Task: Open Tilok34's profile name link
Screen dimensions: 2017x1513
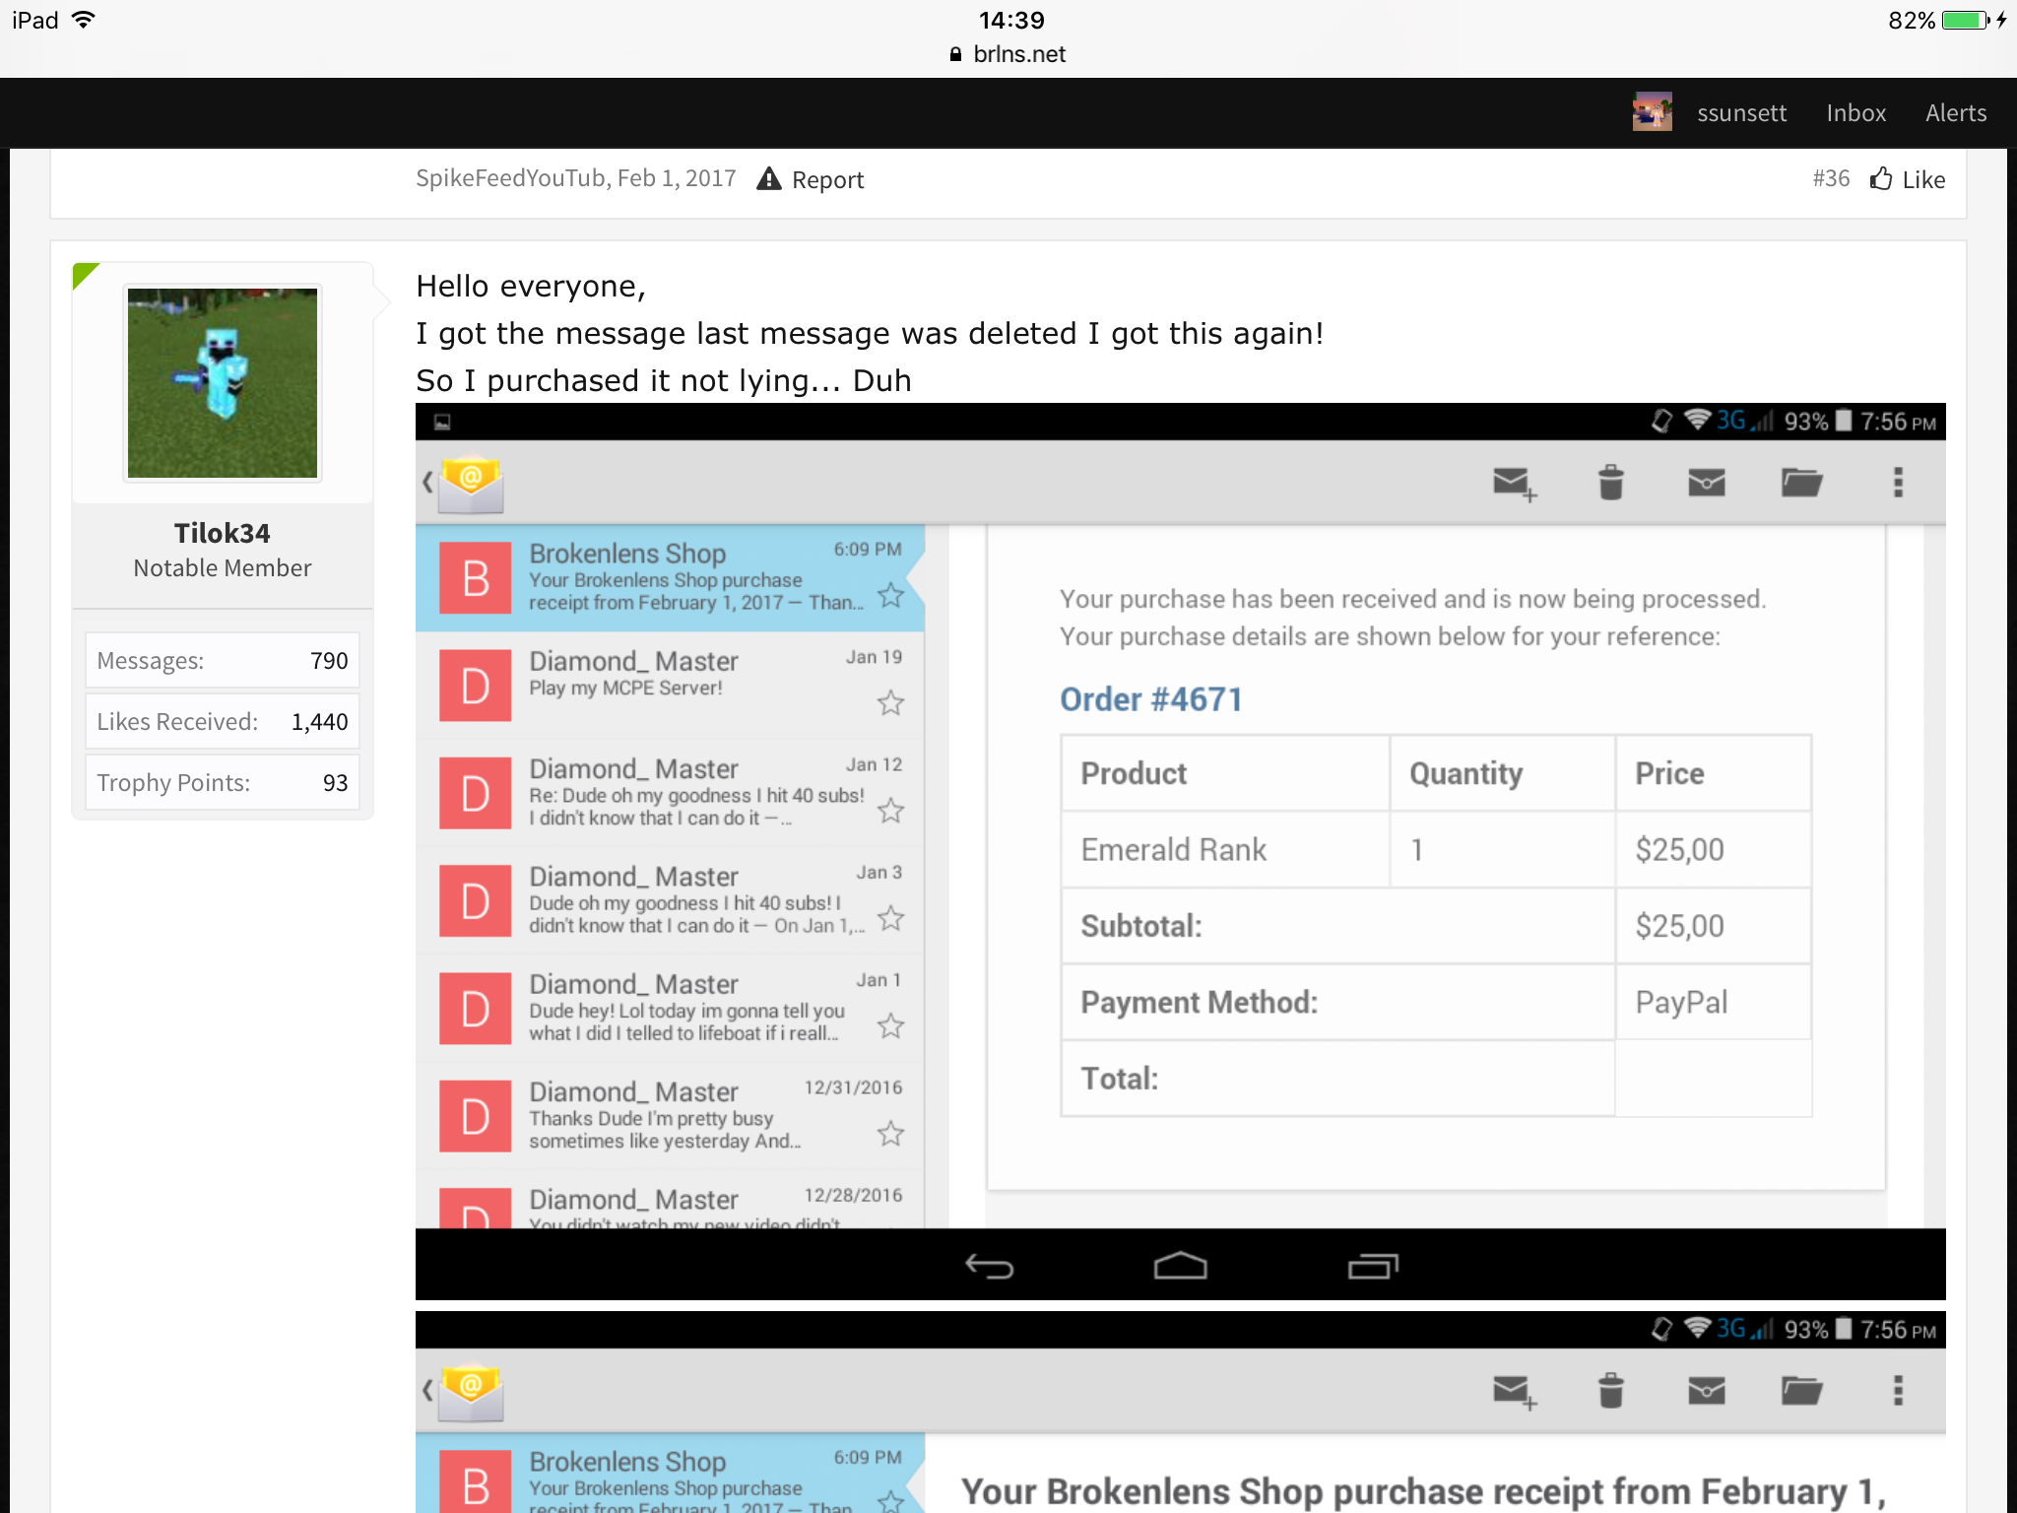Action: [222, 533]
